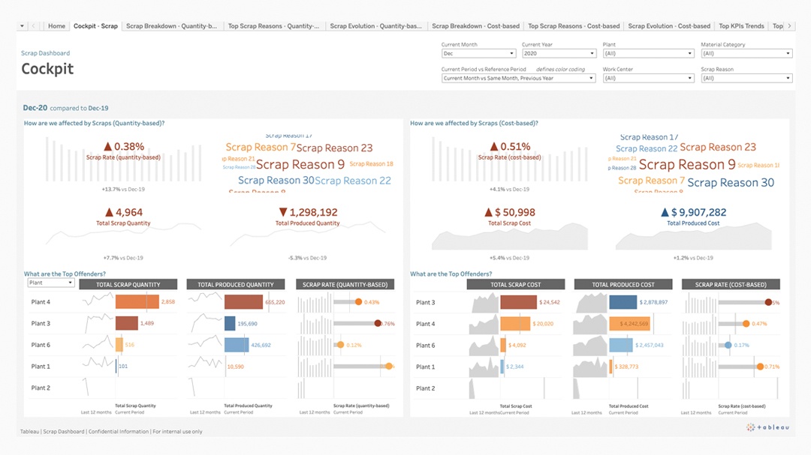
Task: Click the 0.38% quantity scrap rate triangle
Action: click(107, 147)
